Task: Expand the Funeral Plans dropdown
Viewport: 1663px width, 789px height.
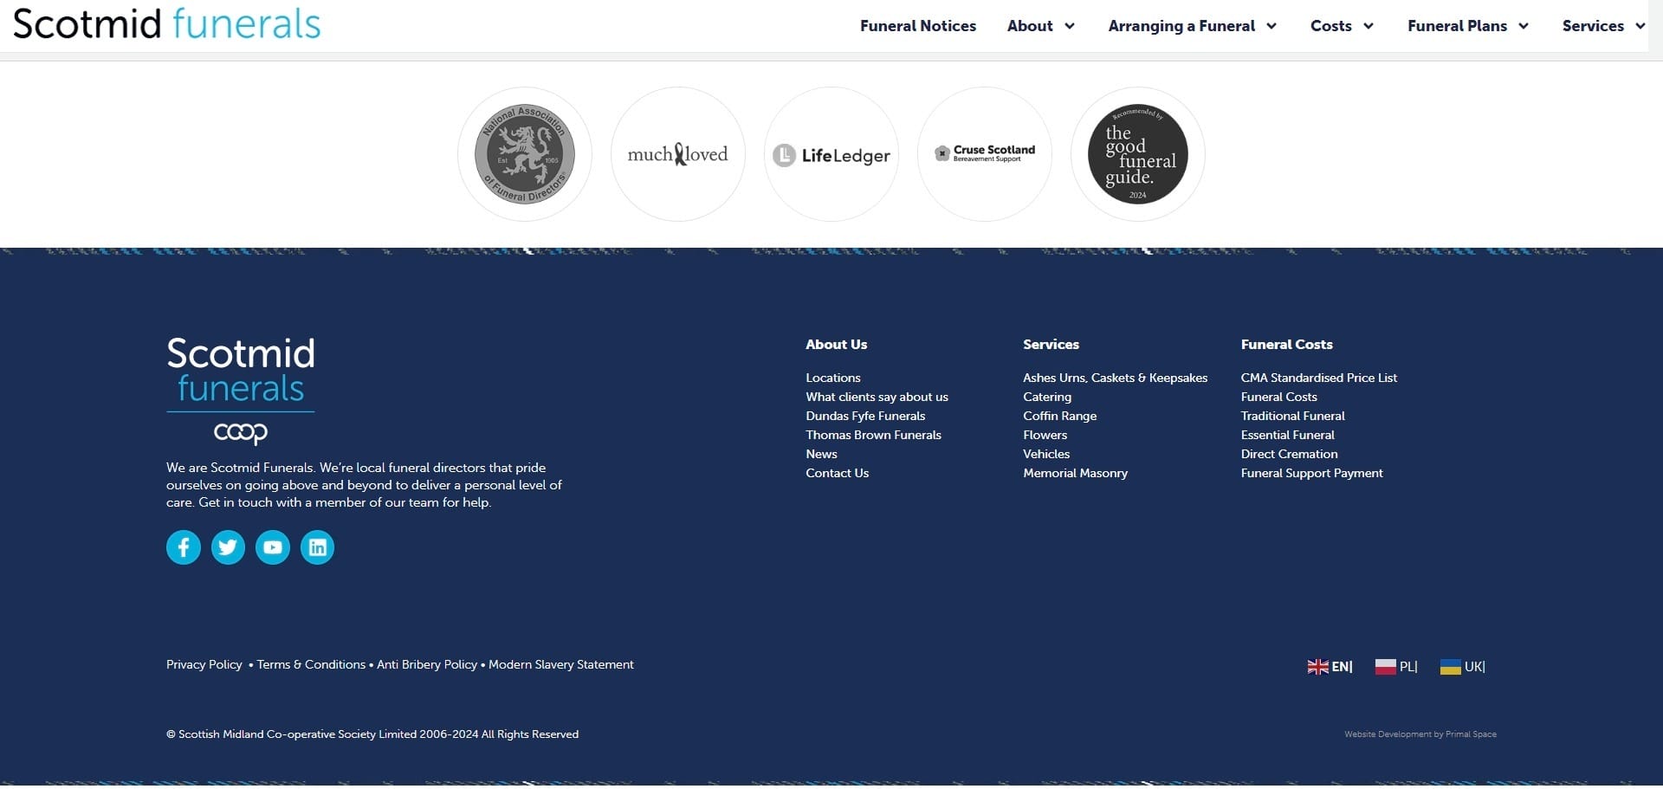Action: [x=1468, y=26]
